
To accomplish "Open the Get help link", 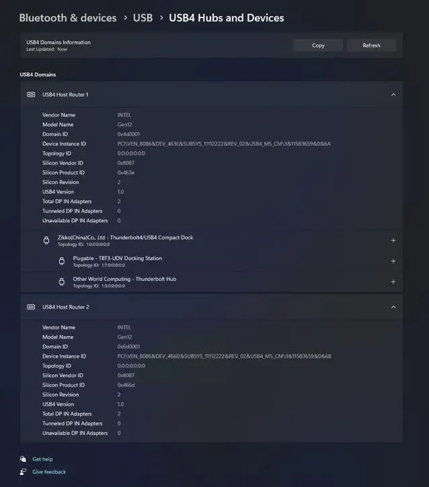I will pos(42,459).
